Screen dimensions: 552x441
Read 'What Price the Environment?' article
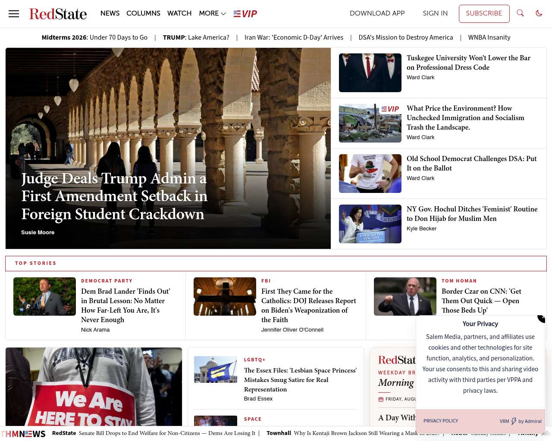pos(465,118)
